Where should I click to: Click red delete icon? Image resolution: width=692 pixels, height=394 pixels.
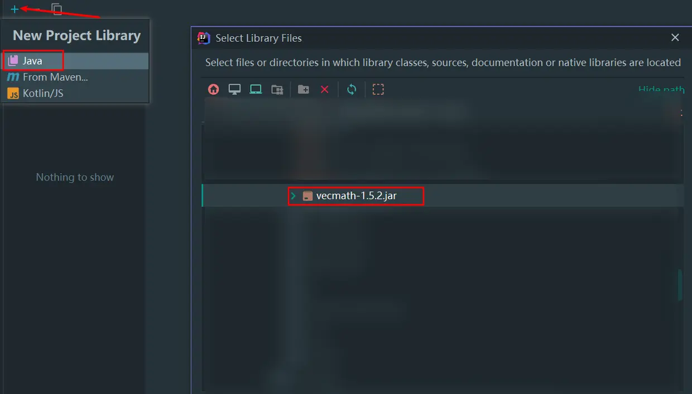tap(324, 89)
